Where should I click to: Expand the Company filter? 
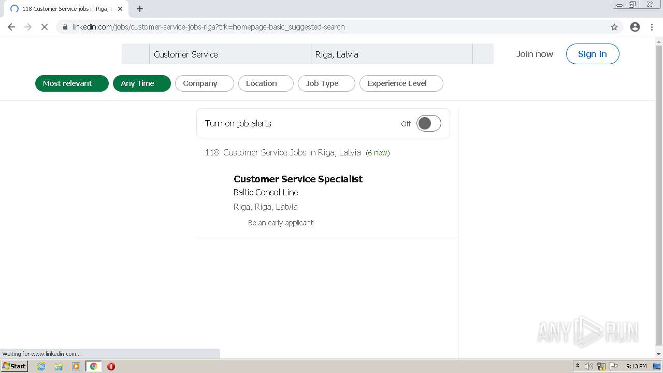pyautogui.click(x=205, y=83)
